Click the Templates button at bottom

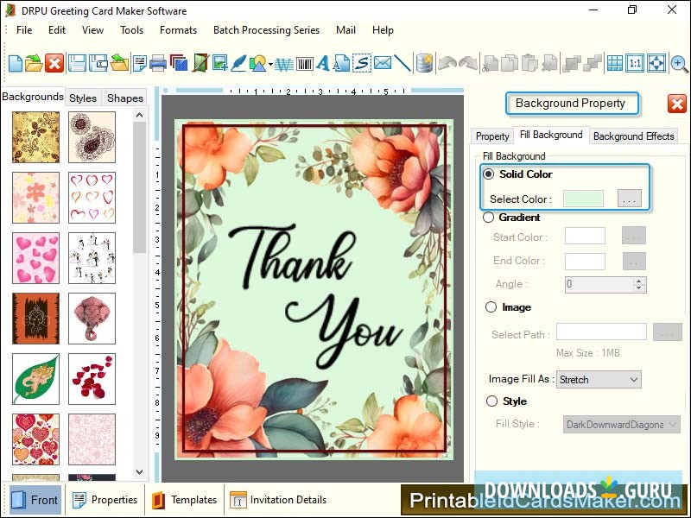point(185,500)
